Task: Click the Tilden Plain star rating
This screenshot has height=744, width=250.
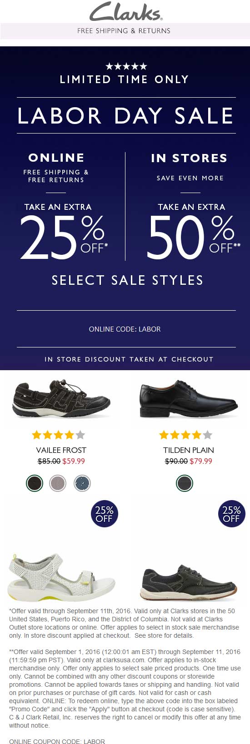Action: pyautogui.click(x=186, y=435)
